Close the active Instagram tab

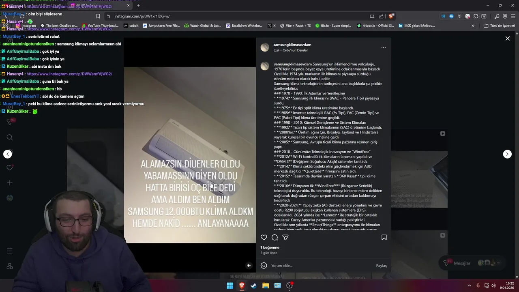tap(129, 6)
